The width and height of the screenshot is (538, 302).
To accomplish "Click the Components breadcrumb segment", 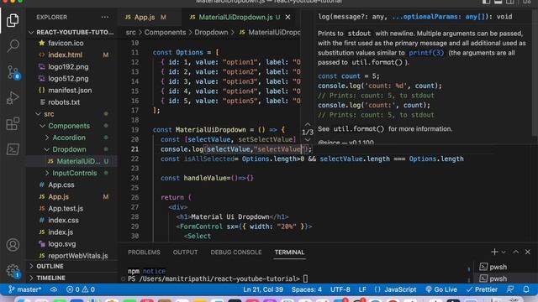I will [165, 33].
